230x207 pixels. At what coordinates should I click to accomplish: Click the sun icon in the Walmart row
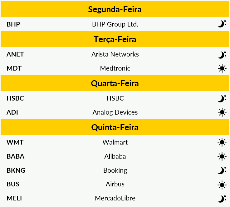(222, 142)
